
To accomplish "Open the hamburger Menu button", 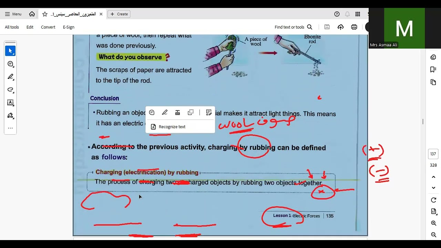I will (13, 14).
